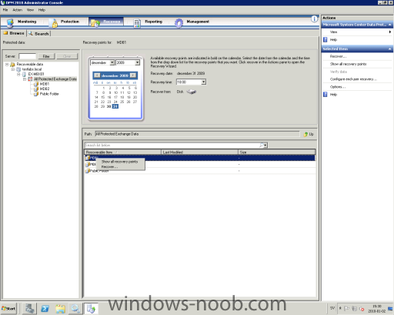Collapse the Recoverable data tree node
The width and height of the screenshot is (394, 315).
[x=7, y=65]
